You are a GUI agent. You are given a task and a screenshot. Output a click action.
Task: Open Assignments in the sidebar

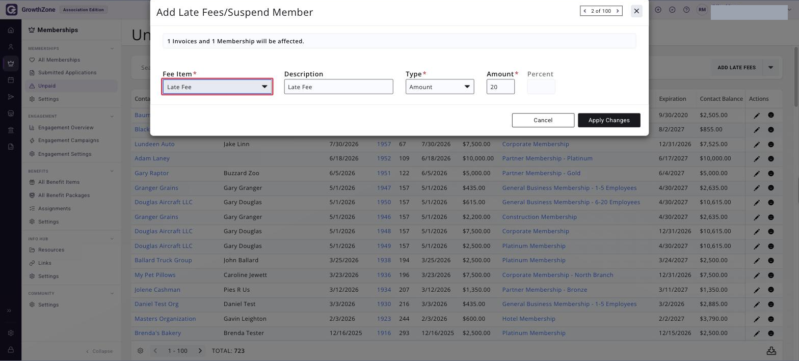point(54,209)
